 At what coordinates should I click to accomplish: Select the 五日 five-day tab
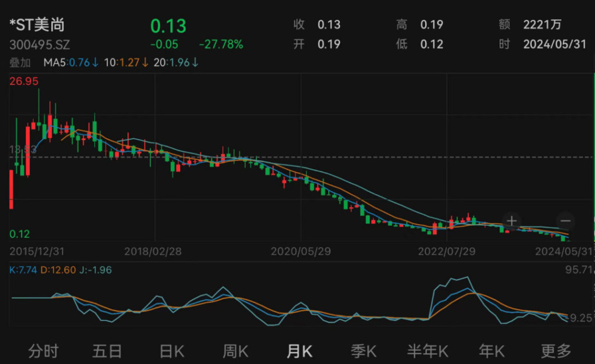click(107, 351)
